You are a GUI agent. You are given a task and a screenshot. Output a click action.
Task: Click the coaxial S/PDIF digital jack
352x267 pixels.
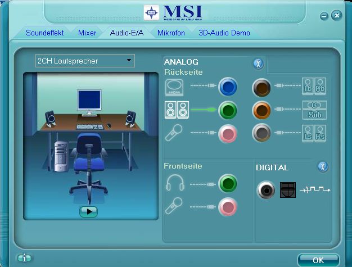266,190
